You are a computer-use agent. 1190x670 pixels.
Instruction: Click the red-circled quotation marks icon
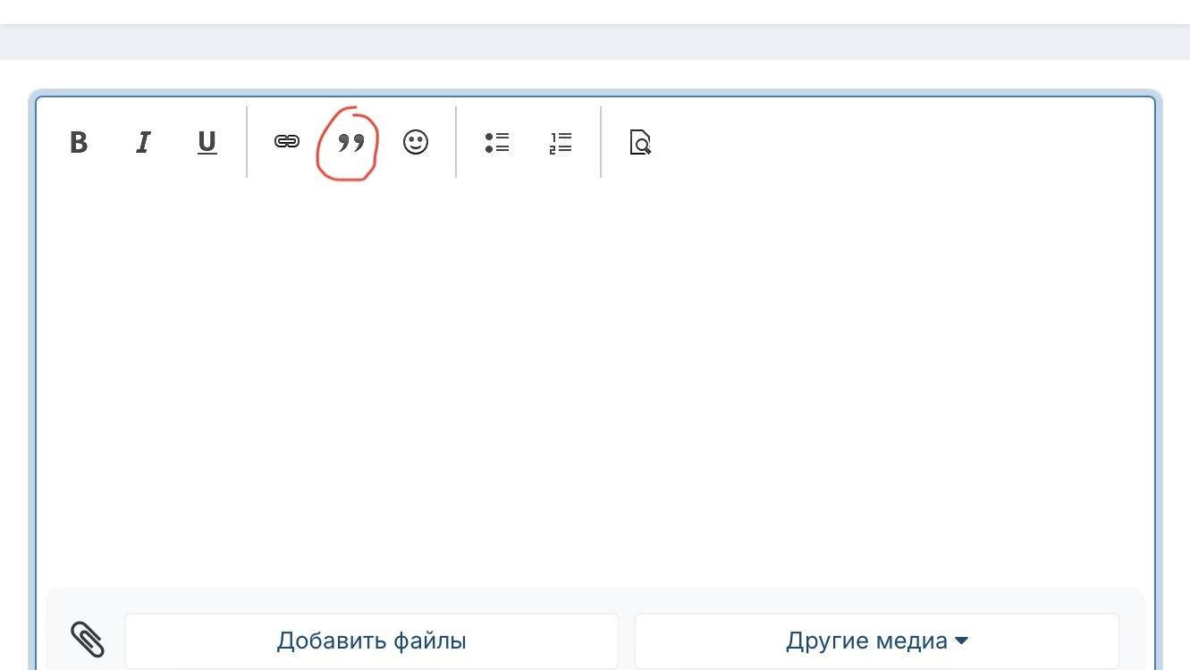point(351,143)
